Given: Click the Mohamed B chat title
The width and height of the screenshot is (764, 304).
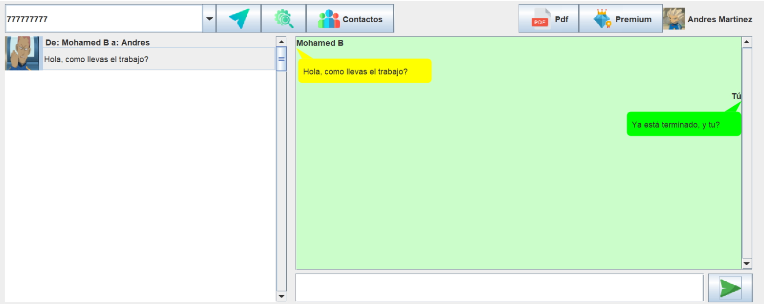Looking at the screenshot, I should tap(320, 43).
